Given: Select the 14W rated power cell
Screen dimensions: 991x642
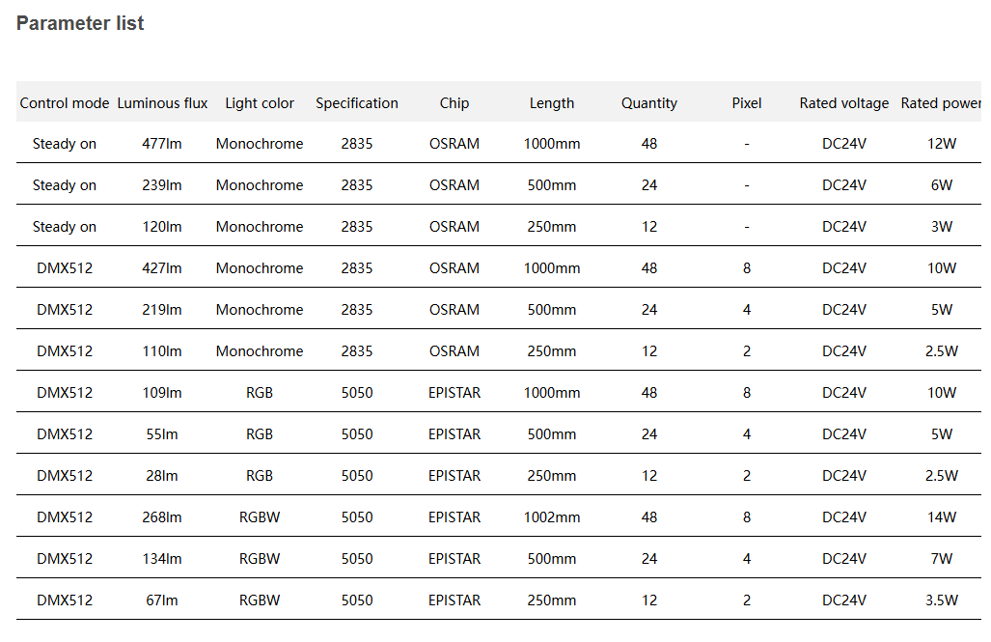Looking at the screenshot, I should pyautogui.click(x=941, y=517).
